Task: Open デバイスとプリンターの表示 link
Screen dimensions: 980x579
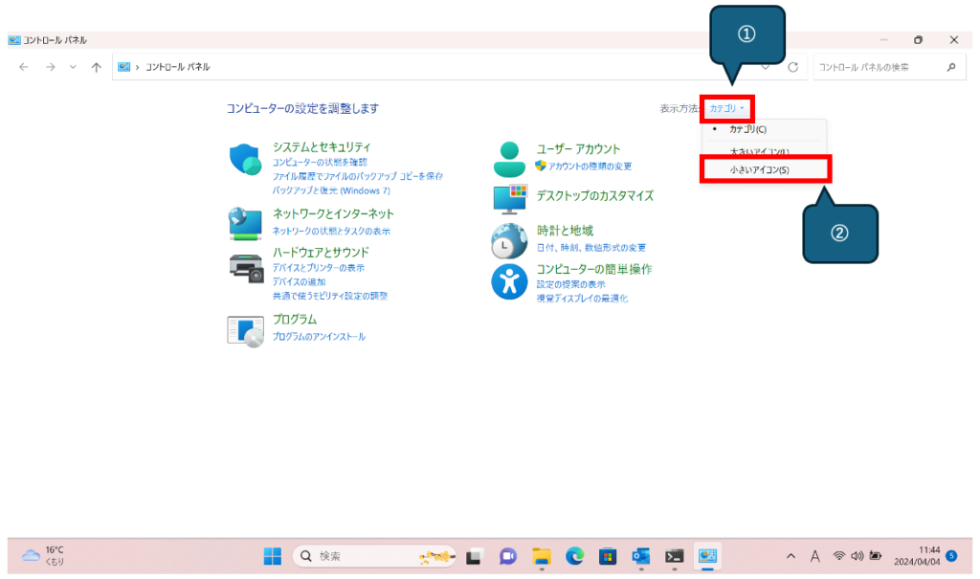Action: coord(319,268)
